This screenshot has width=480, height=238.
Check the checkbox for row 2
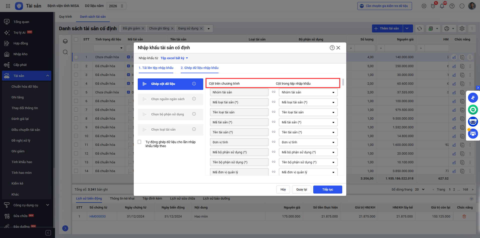76,66
